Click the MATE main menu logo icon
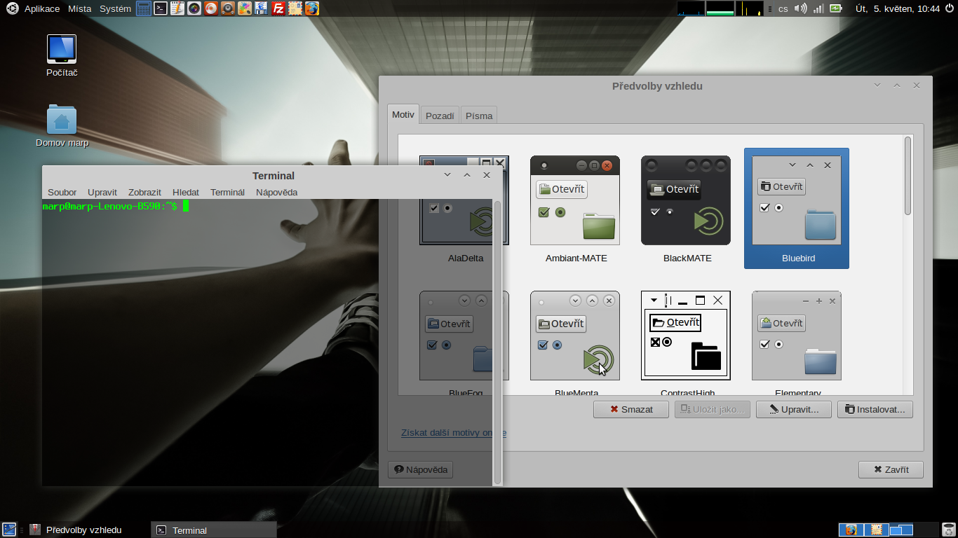Screen dimensions: 958x538 click(12, 8)
